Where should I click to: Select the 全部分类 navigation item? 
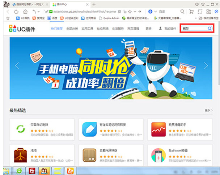tap(72, 29)
